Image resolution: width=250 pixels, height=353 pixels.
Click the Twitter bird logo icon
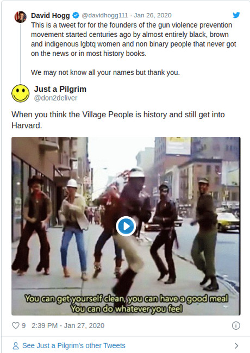point(236,15)
